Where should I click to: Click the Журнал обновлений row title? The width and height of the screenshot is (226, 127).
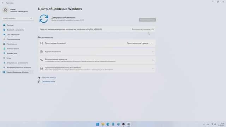click(x=53, y=52)
